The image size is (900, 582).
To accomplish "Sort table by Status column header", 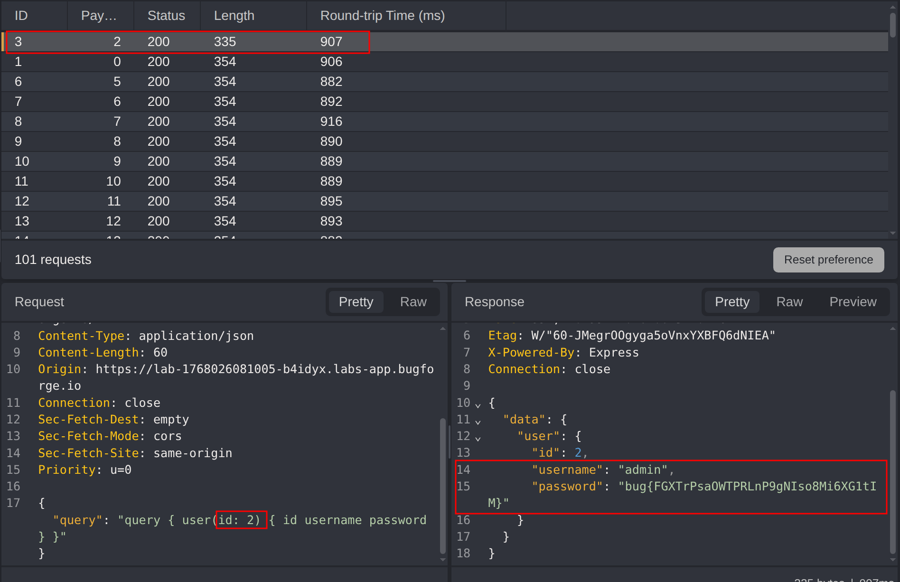I will coord(166,16).
